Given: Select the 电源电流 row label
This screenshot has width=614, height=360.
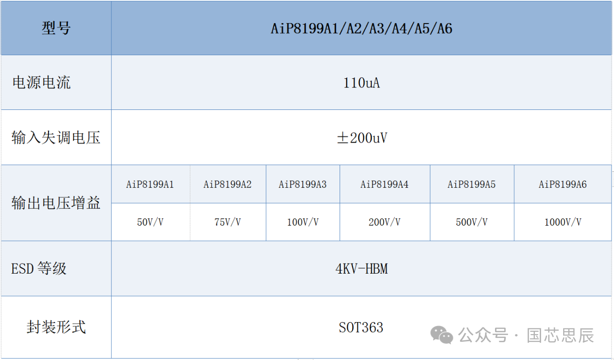Looking at the screenshot, I should click(x=41, y=83).
